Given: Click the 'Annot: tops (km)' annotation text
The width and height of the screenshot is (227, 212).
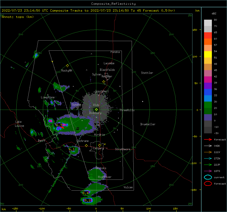Looking at the screenshot, I should 18,17.
